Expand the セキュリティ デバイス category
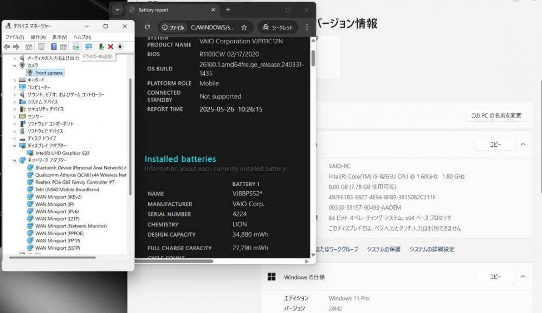The image size is (542, 313). pyautogui.click(x=15, y=109)
